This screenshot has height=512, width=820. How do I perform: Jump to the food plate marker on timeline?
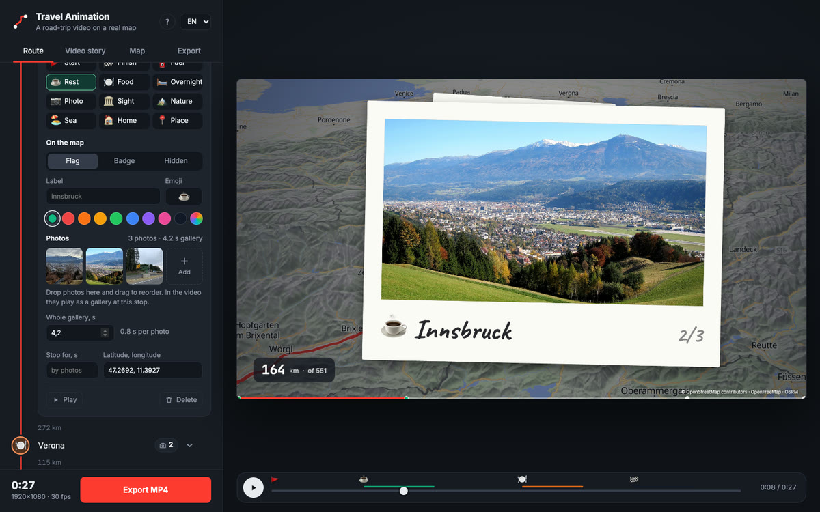(522, 479)
